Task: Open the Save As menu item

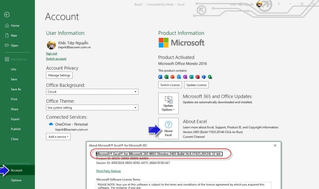Action: coord(16,89)
